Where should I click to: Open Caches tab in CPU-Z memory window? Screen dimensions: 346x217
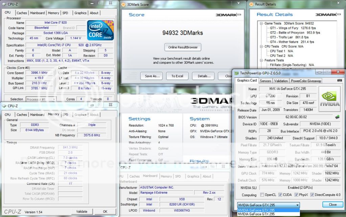pyautogui.click(x=22, y=115)
